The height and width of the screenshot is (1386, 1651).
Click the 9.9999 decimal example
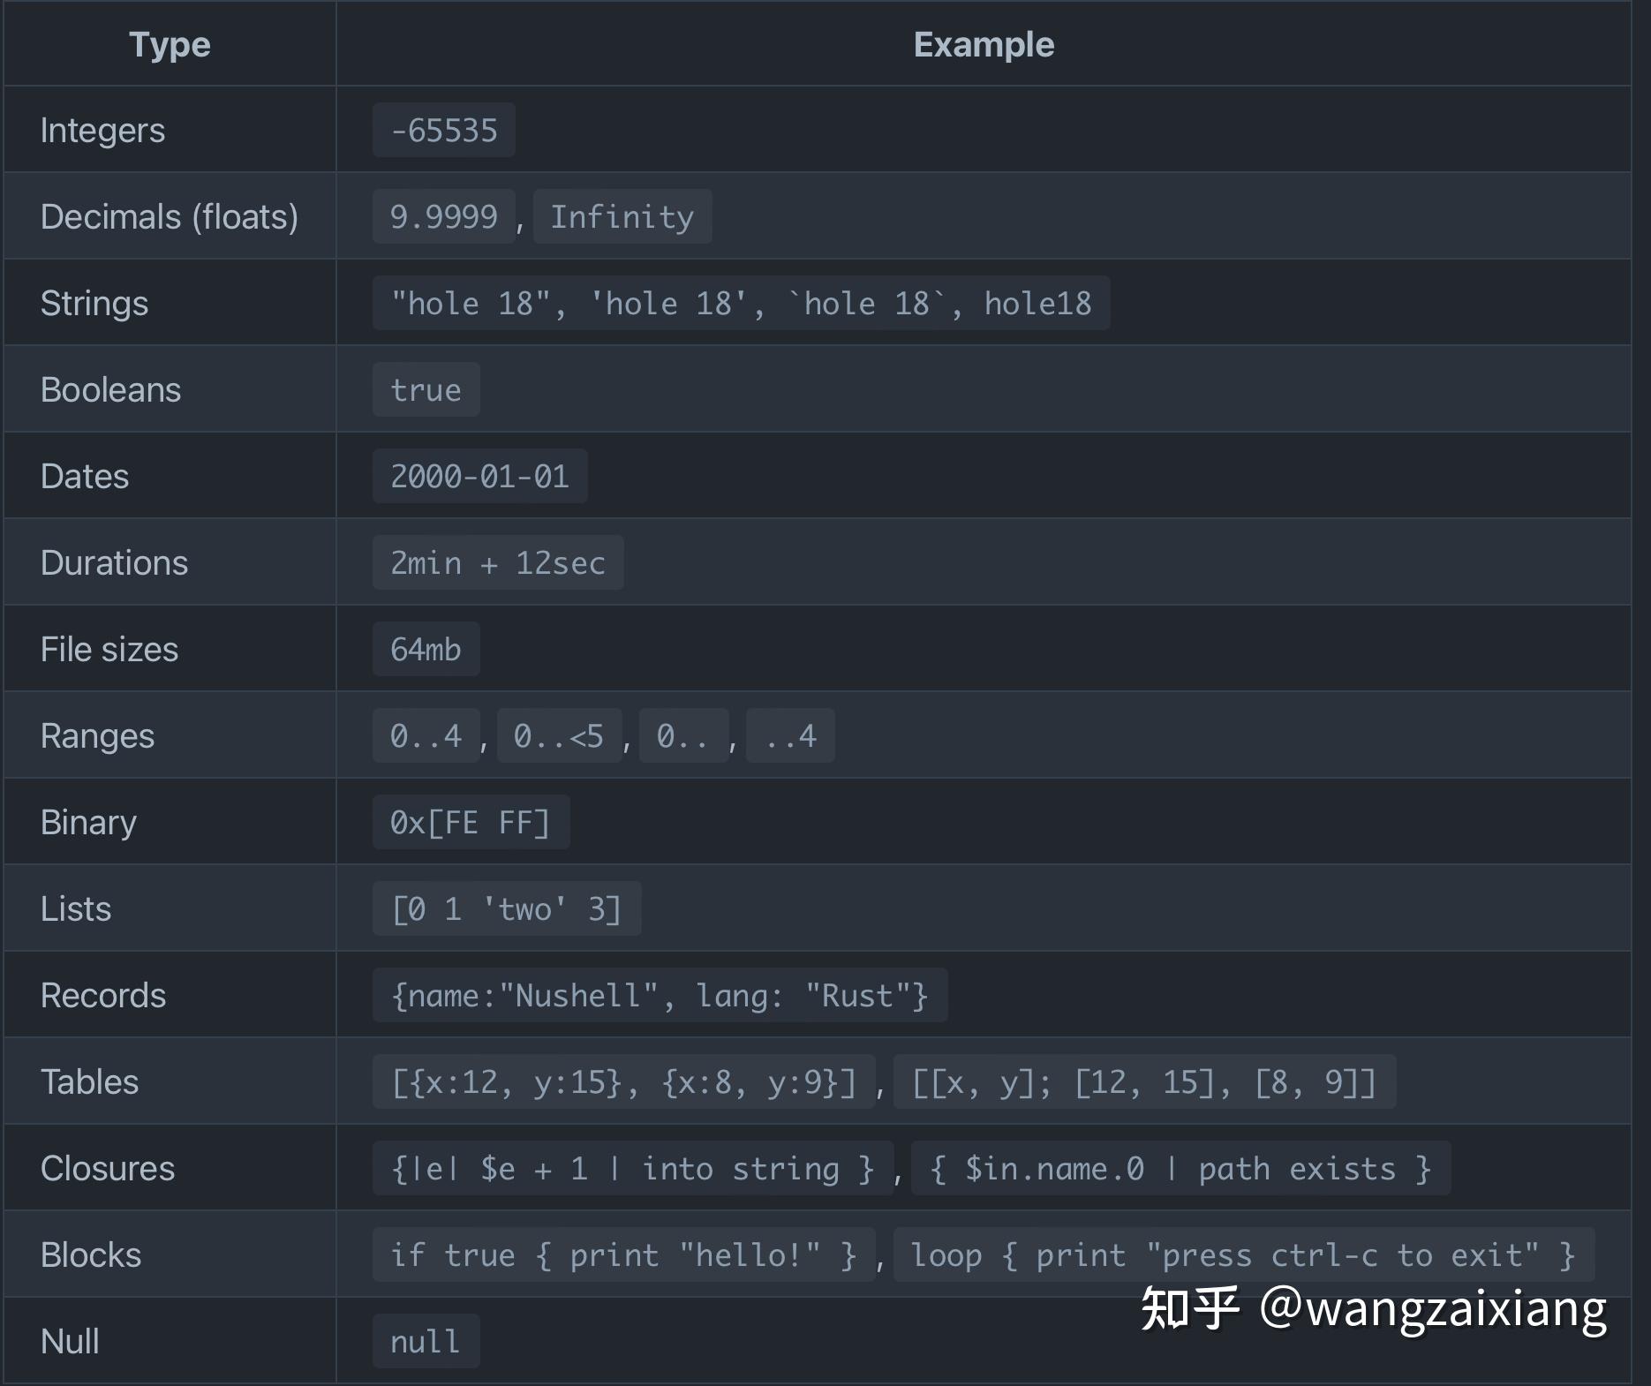(443, 217)
